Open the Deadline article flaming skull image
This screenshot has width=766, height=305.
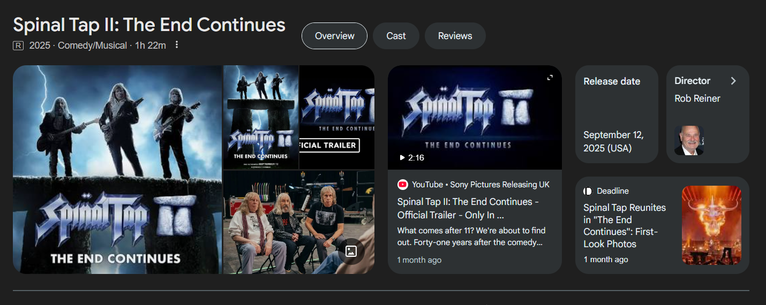711,225
